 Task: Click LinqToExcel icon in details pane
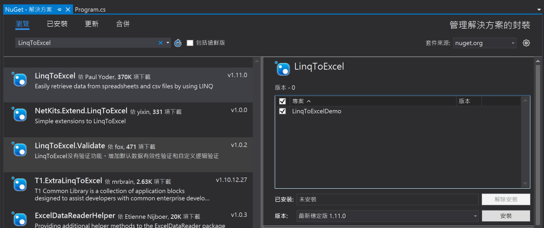pos(283,68)
